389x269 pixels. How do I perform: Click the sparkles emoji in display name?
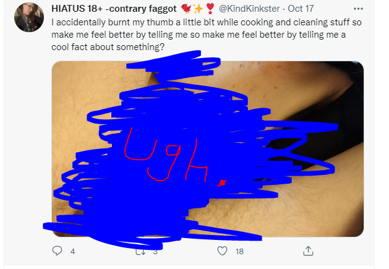coord(199,9)
